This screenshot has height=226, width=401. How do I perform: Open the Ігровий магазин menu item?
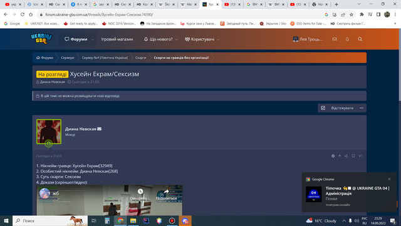click(x=117, y=39)
